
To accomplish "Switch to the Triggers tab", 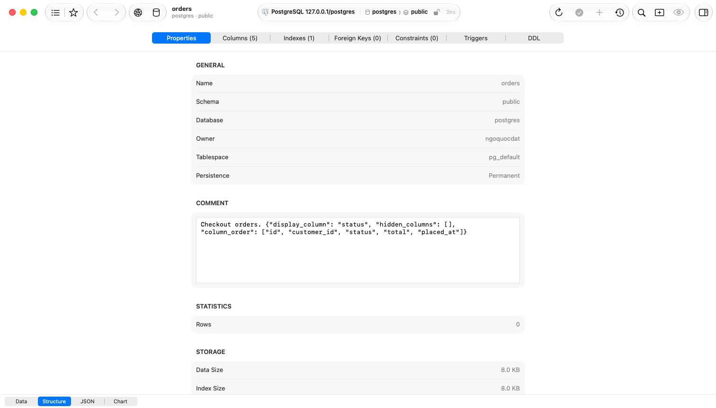I will click(475, 38).
